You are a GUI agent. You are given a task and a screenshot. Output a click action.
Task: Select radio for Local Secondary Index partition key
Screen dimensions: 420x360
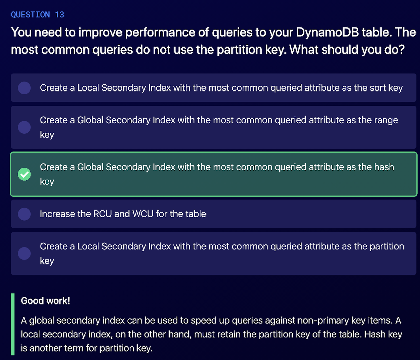point(24,254)
